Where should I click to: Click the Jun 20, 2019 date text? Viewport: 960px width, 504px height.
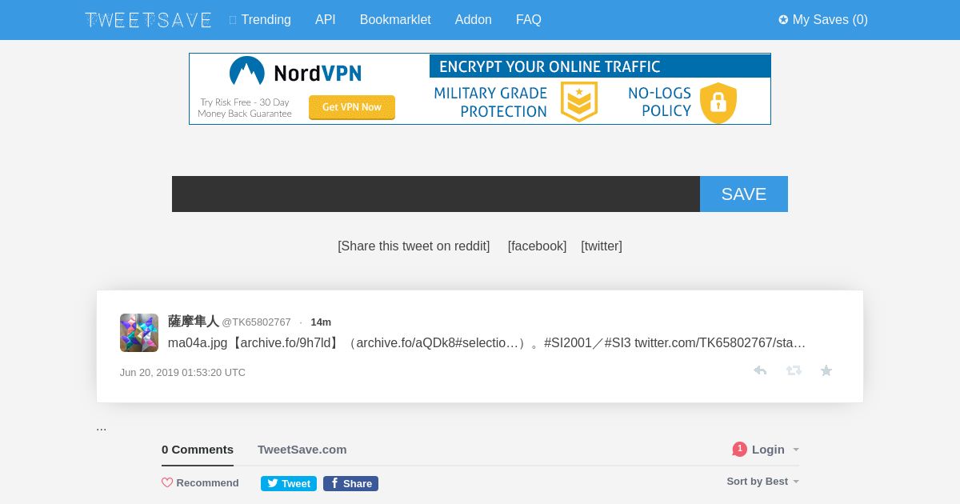[182, 373]
